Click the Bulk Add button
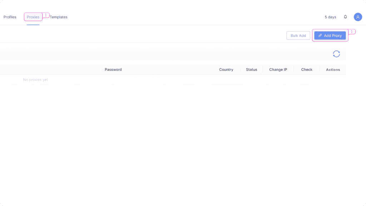The image size is (366, 206). [x=298, y=35]
